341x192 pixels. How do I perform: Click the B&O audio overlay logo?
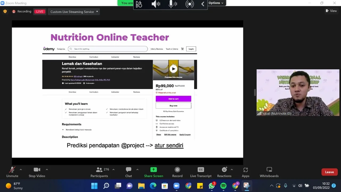tap(139, 4)
